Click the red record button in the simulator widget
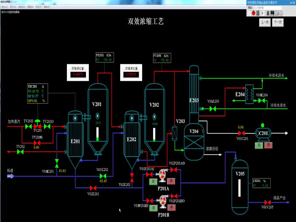The height and width of the screenshot is (222, 296). pyautogui.click(x=254, y=13)
